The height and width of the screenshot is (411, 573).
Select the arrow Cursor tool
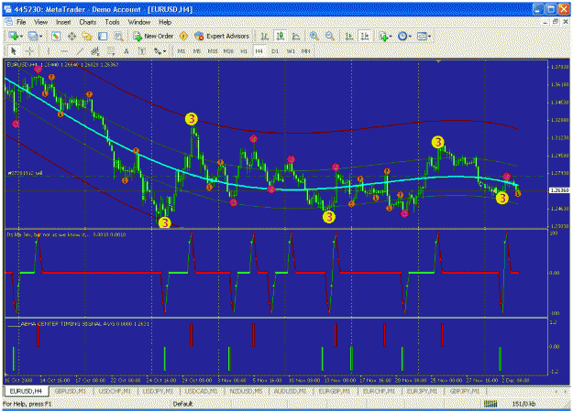14,51
